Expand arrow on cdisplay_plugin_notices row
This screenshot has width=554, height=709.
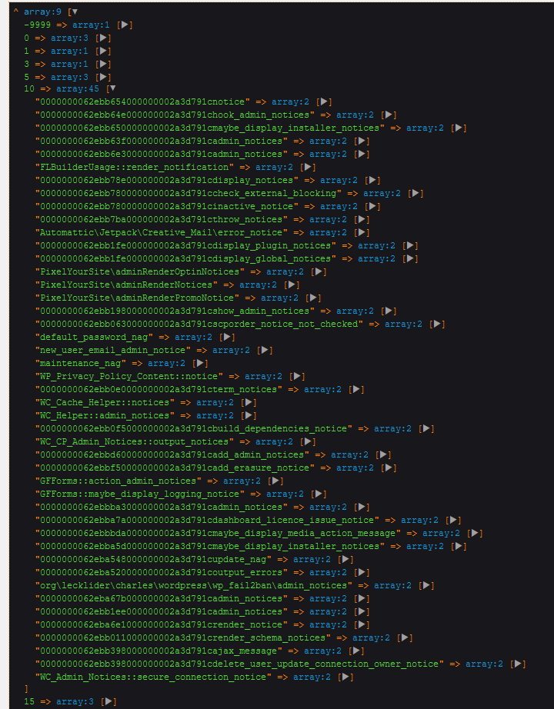[x=409, y=246]
